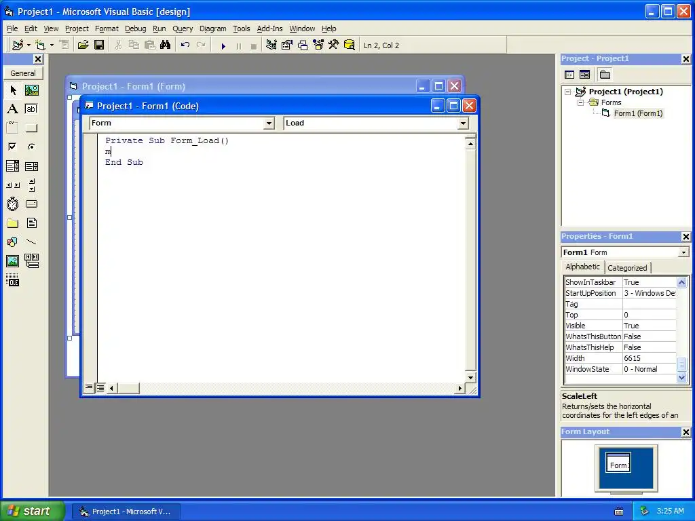Screen dimensions: 695x521
Task: Select the Shape control tool
Action: point(13,242)
